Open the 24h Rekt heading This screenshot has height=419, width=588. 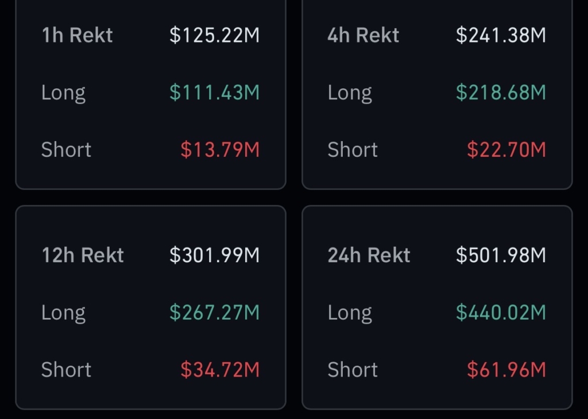click(x=369, y=255)
